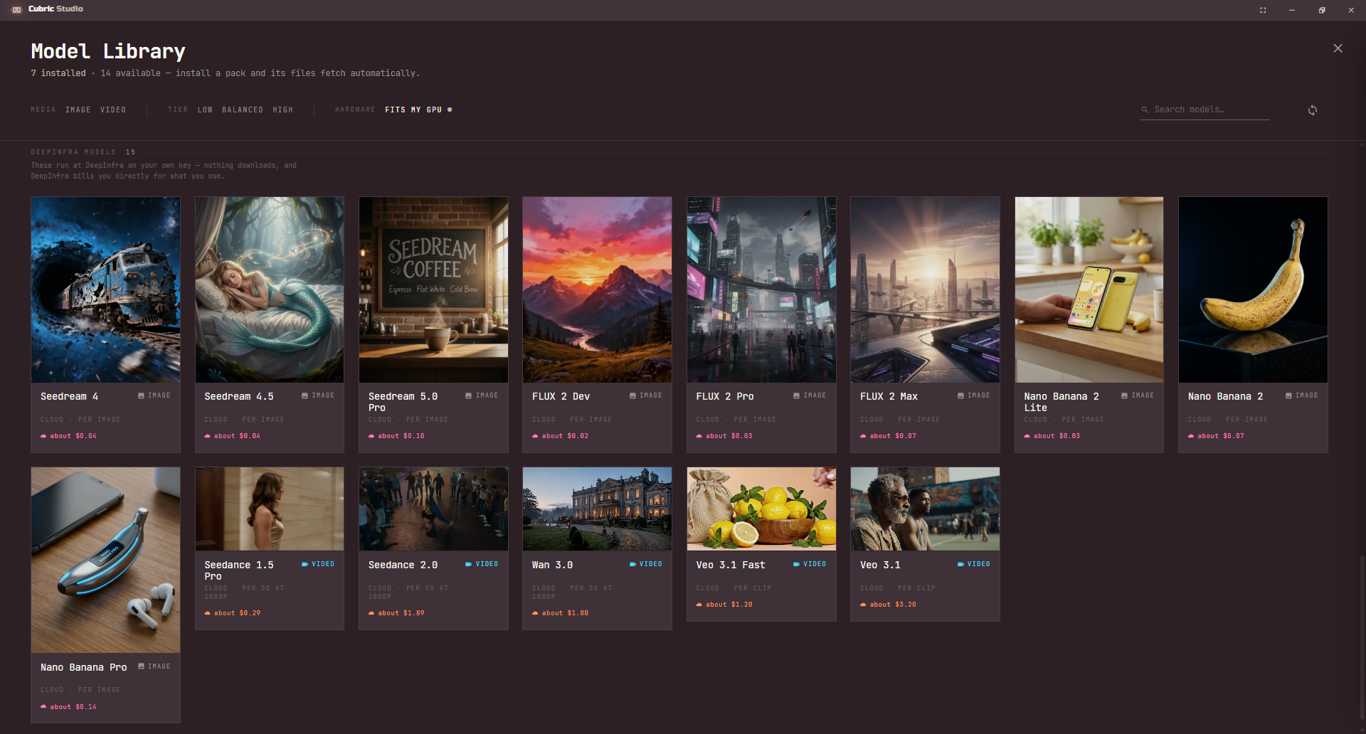Open the FLUX 2 Pro cyberpunk city thumbnail

coord(761,289)
